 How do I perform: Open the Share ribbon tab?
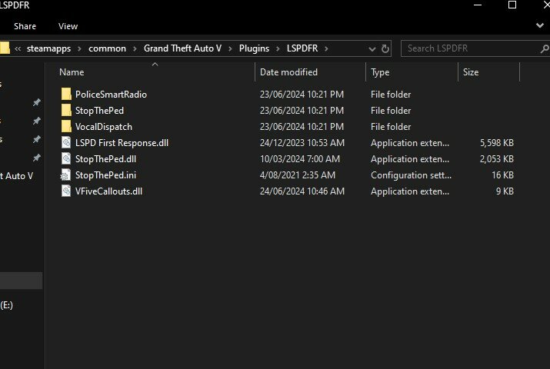(25, 26)
